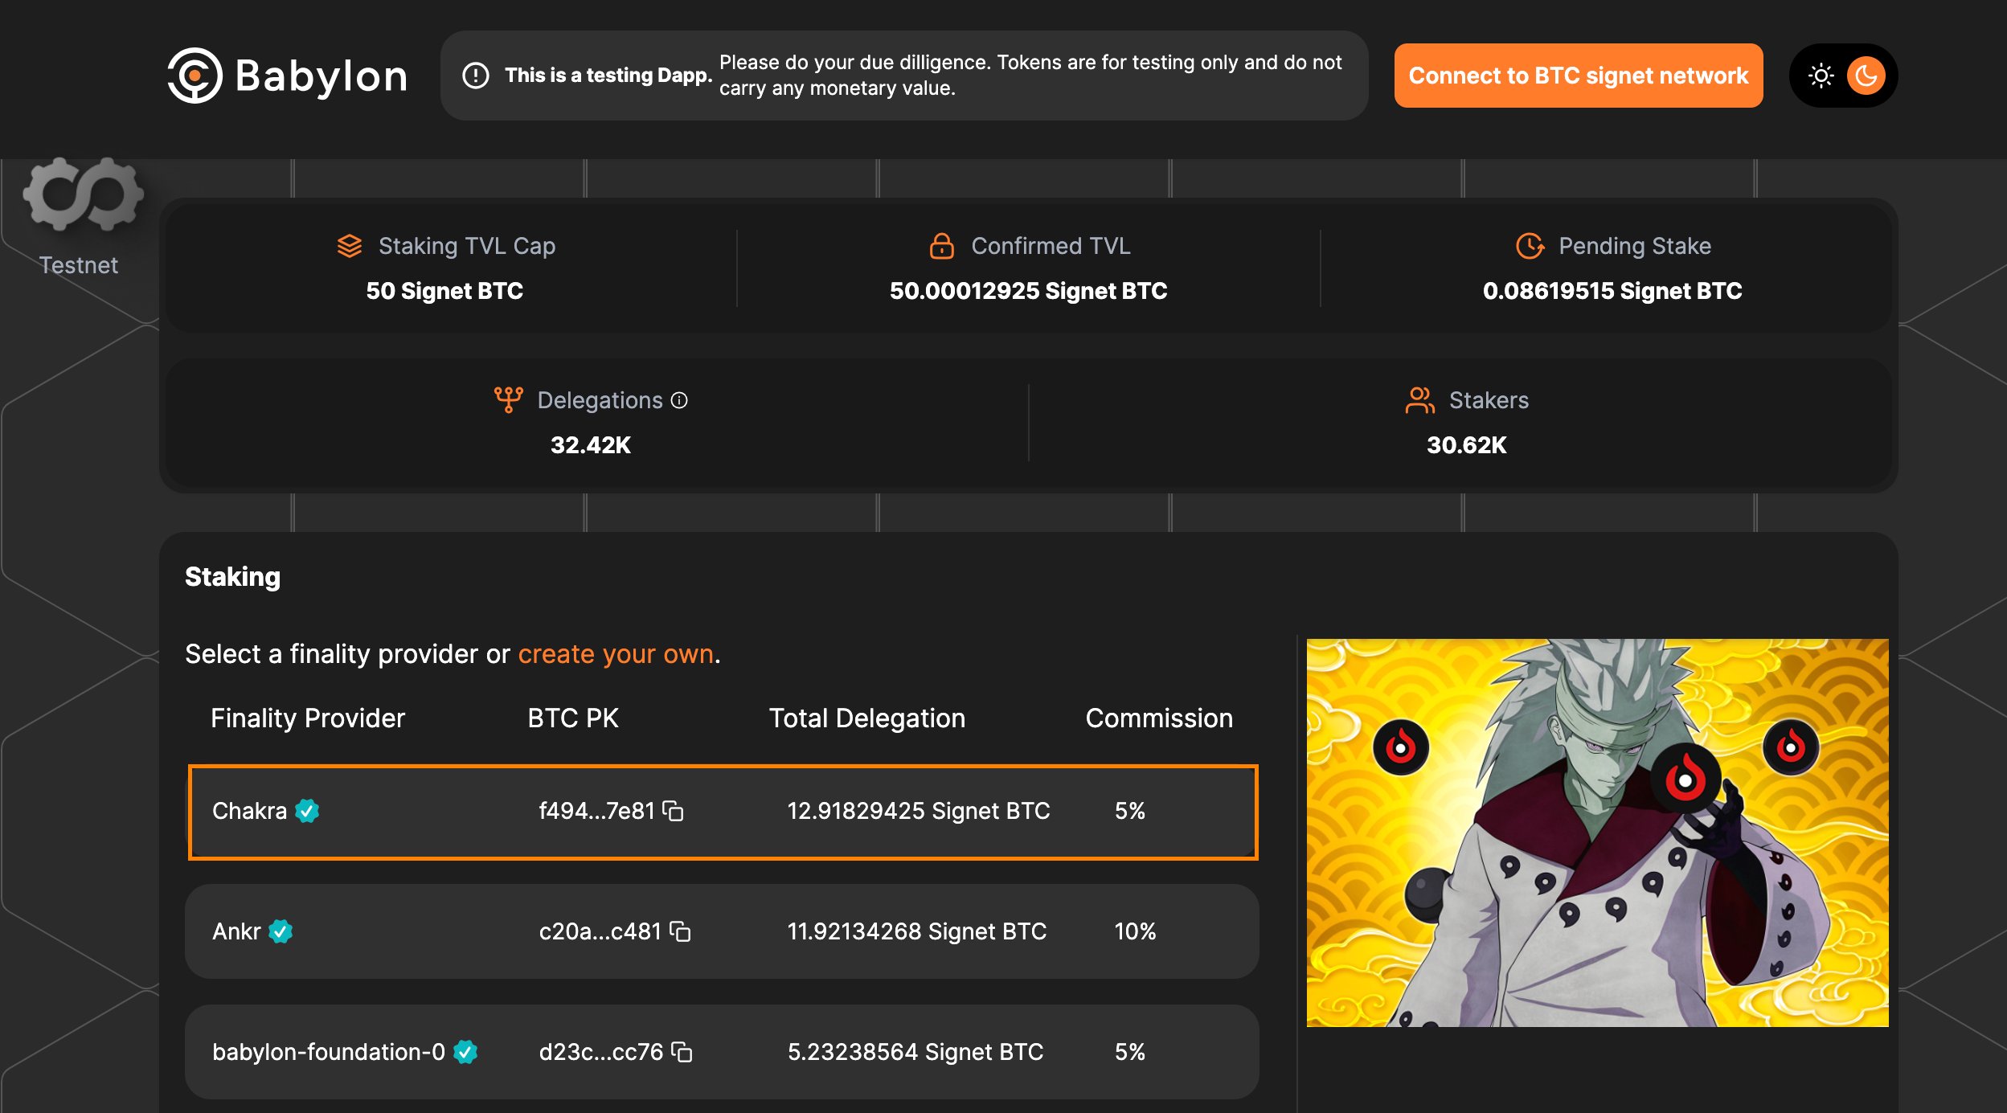The height and width of the screenshot is (1113, 2007).
Task: Switch to dark mode moon icon
Action: (x=1866, y=76)
